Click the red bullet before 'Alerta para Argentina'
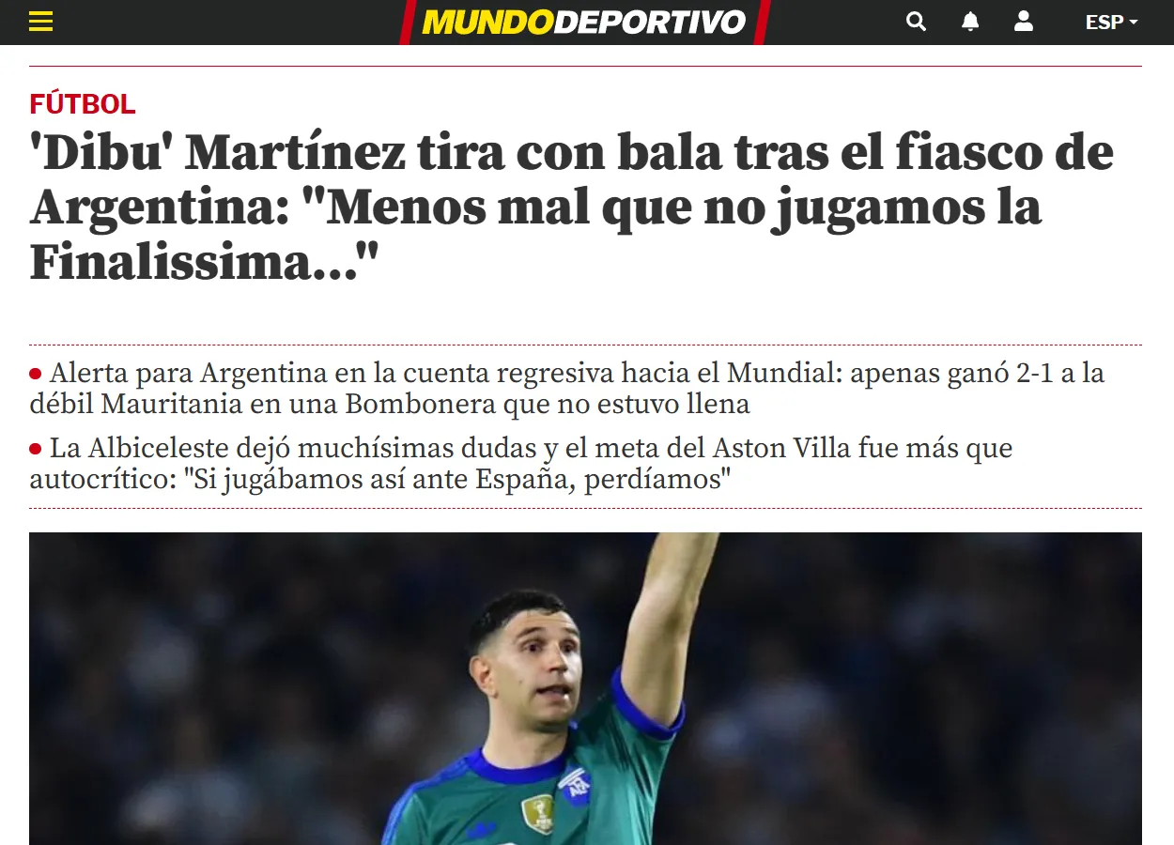Image resolution: width=1174 pixels, height=845 pixels. 36,374
